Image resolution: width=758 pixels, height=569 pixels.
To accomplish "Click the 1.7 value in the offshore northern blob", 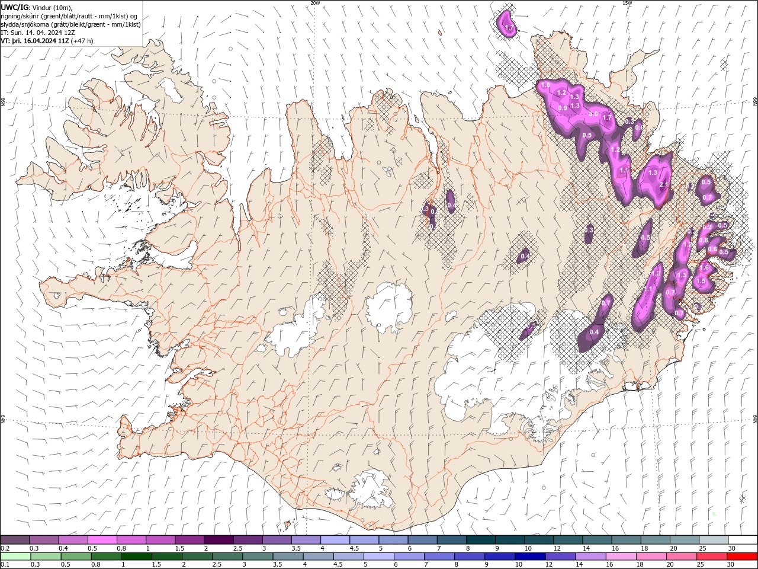I will click(509, 27).
